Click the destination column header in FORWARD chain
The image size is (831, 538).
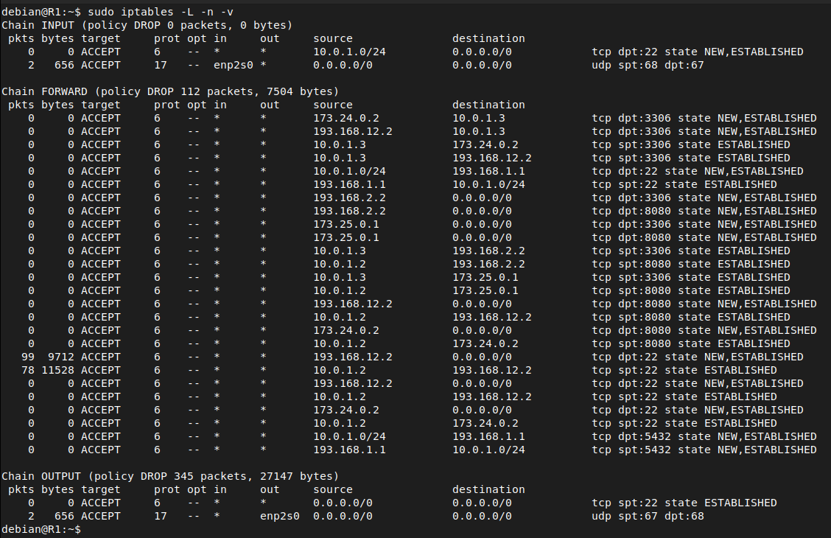coord(488,105)
